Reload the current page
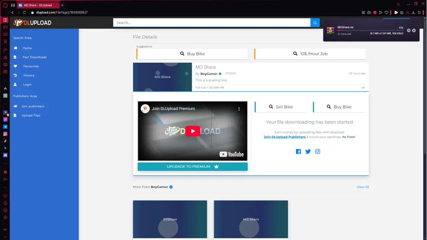The width and height of the screenshot is (427, 240). [x=24, y=12]
